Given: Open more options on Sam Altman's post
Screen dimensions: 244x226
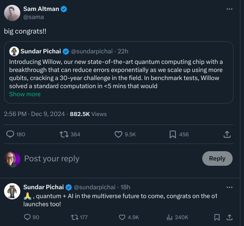Looking at the screenshot, I should point(229,9).
